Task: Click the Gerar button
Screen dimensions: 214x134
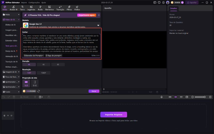Action: tap(94, 91)
